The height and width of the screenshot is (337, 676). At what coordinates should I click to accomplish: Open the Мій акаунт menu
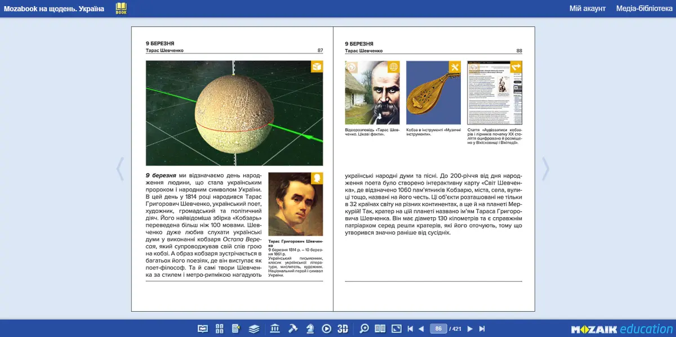[x=588, y=8]
